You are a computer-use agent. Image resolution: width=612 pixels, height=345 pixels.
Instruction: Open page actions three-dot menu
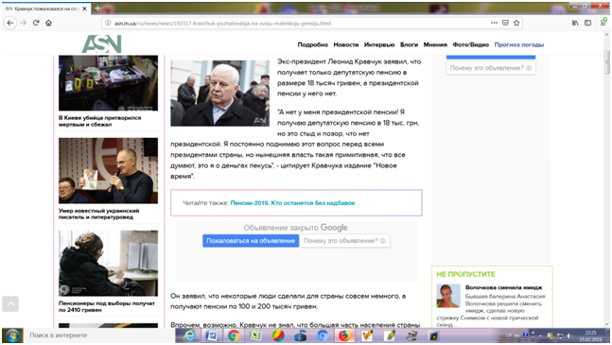click(x=494, y=23)
